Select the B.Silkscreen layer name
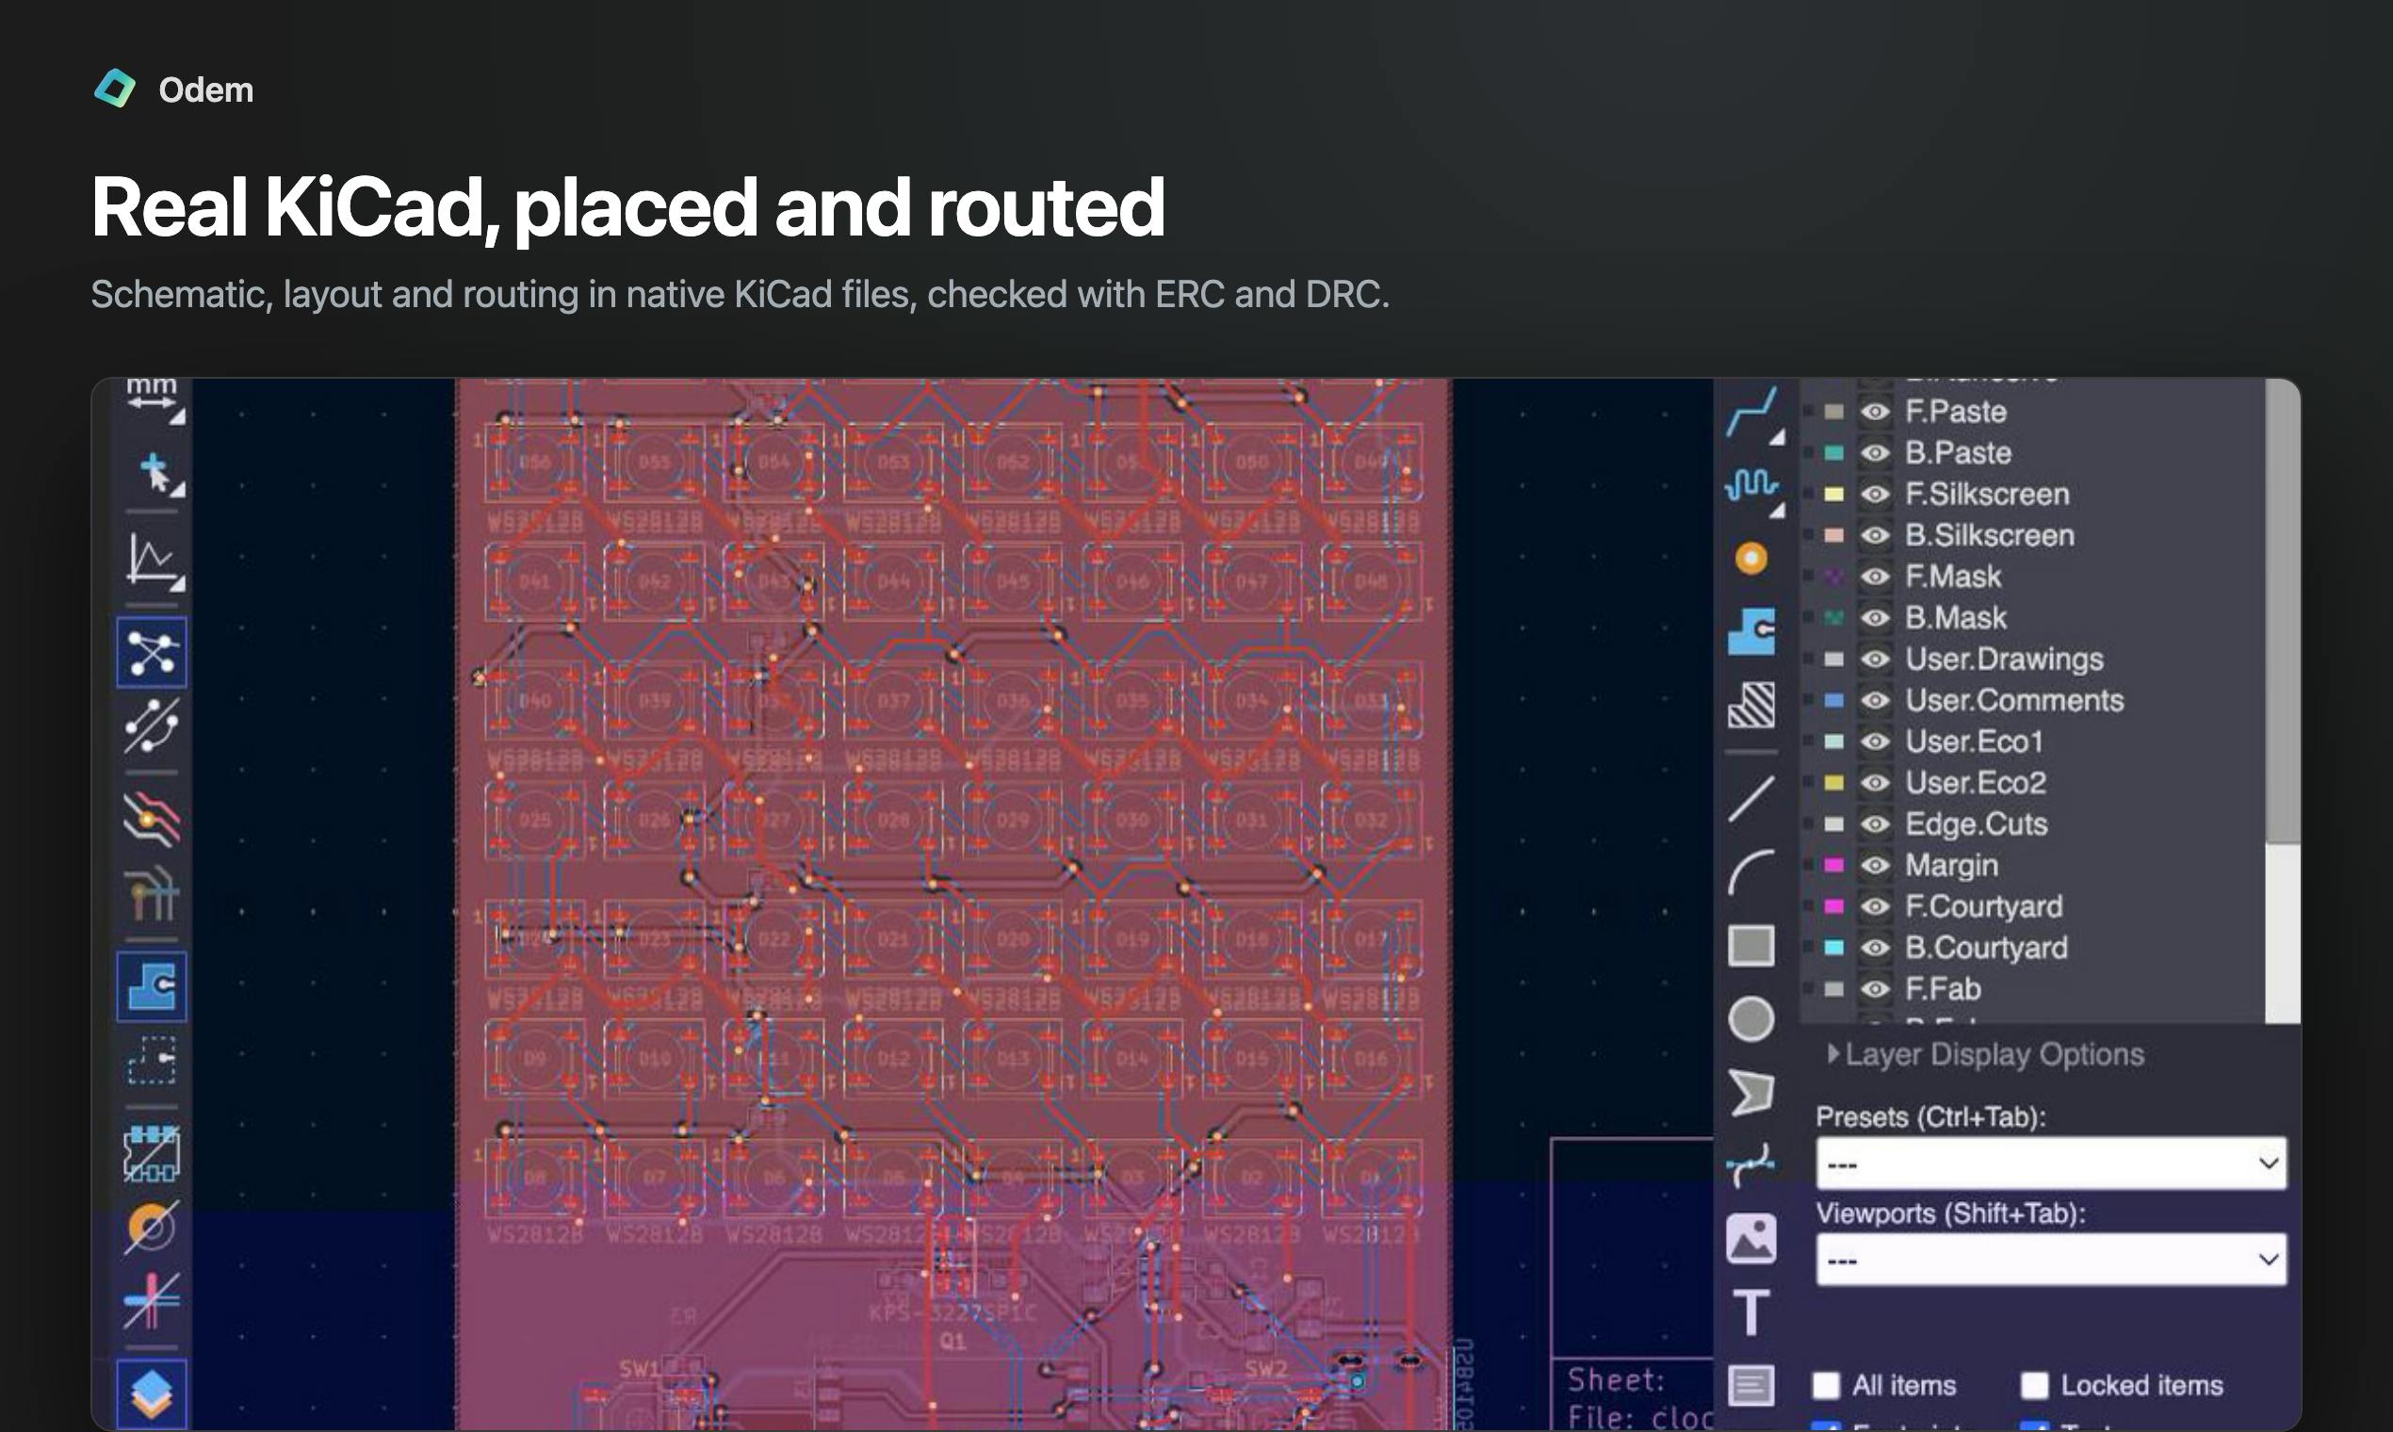2393x1432 pixels. point(1990,535)
